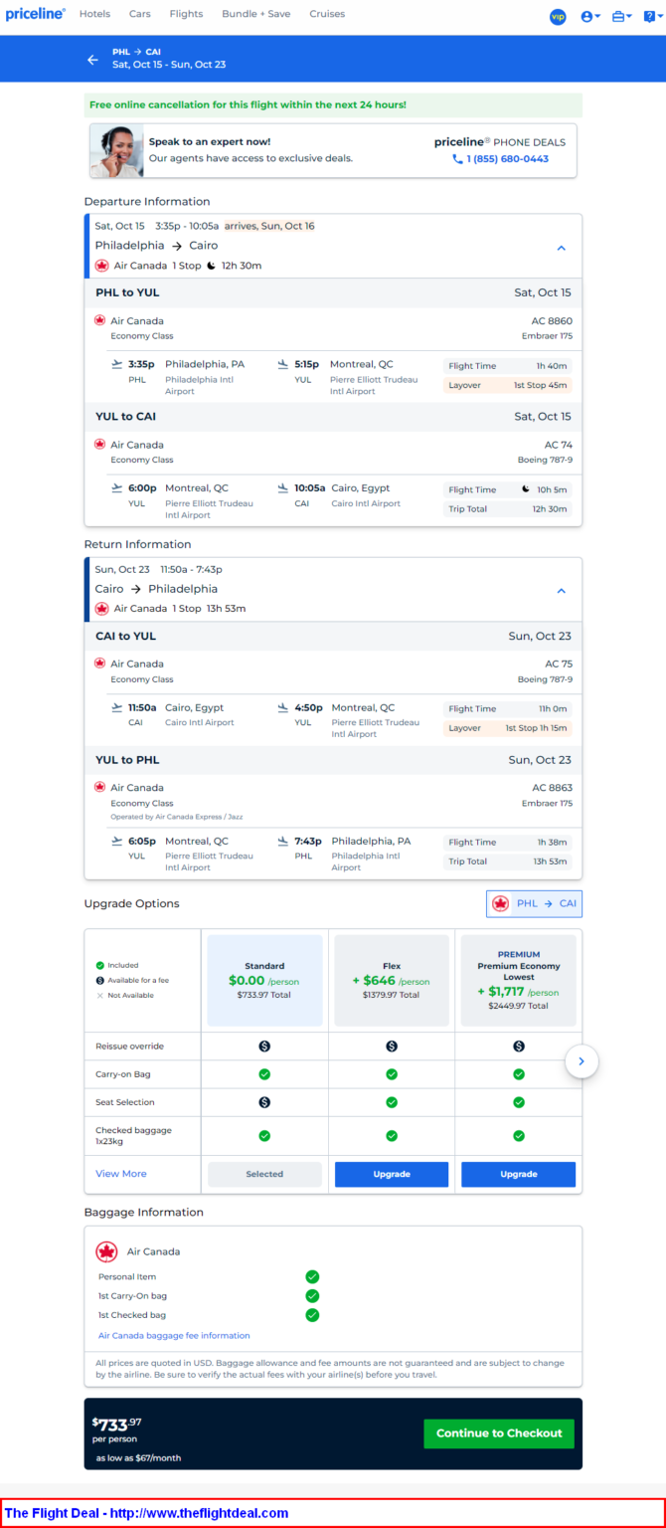Click Carry-on Bag checkmark for Premium
666x1528 pixels.
point(519,1074)
